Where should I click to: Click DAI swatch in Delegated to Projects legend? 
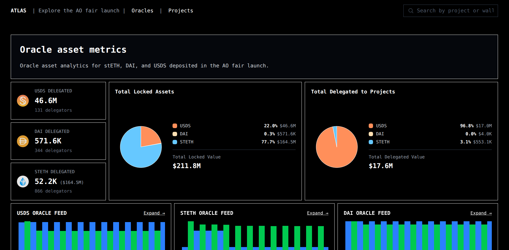(x=371, y=134)
